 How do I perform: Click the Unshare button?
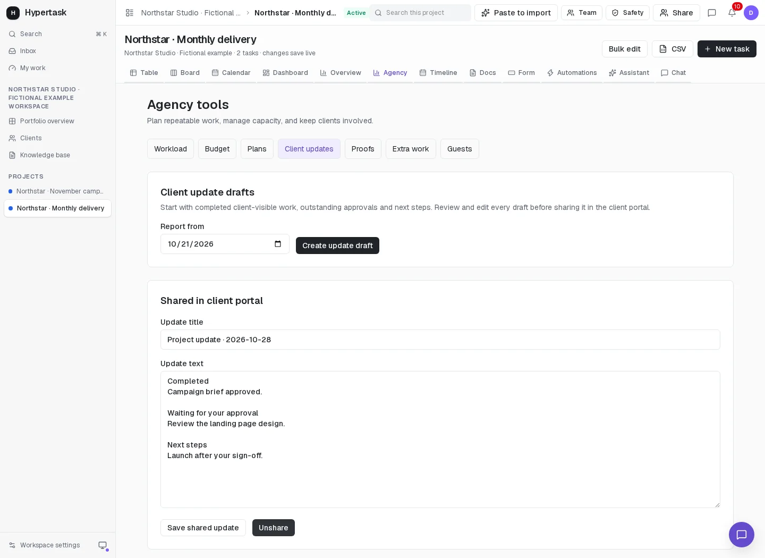274,528
